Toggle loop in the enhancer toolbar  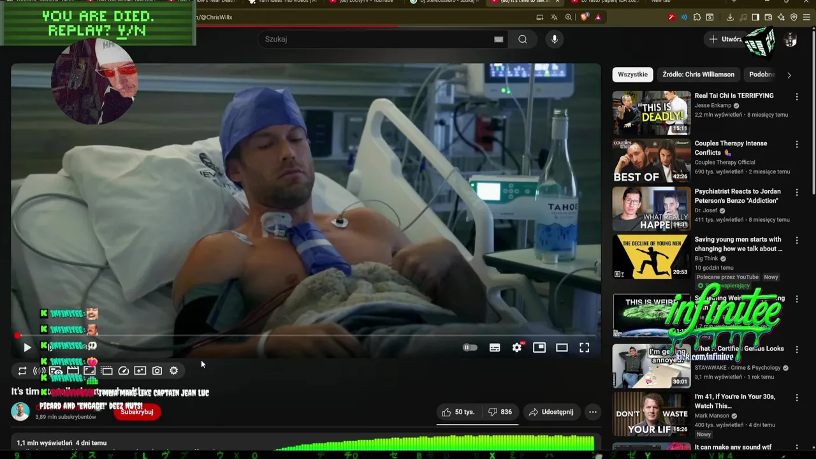pyautogui.click(x=22, y=370)
